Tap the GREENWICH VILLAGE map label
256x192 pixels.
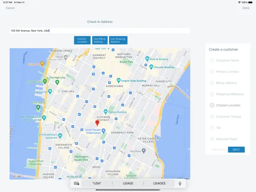click(x=64, y=146)
